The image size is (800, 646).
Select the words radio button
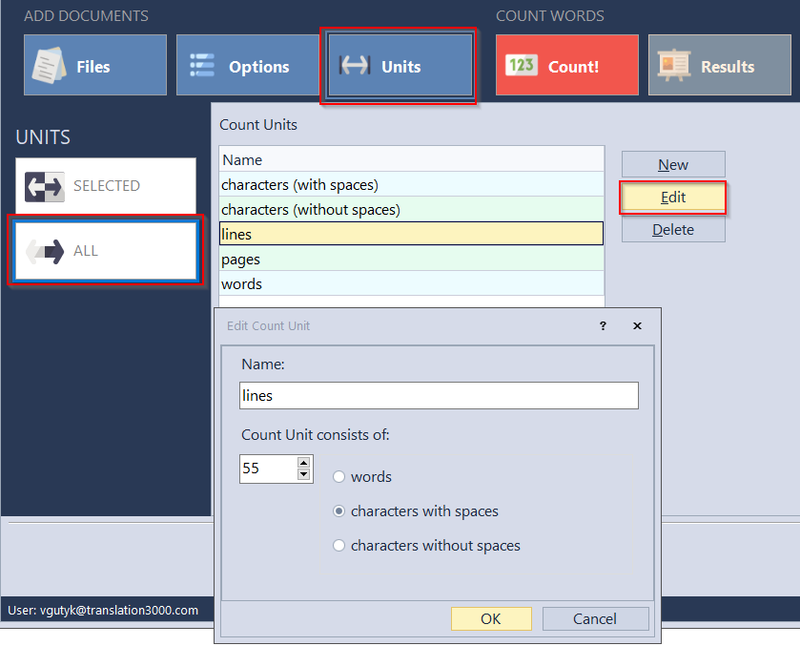click(338, 477)
